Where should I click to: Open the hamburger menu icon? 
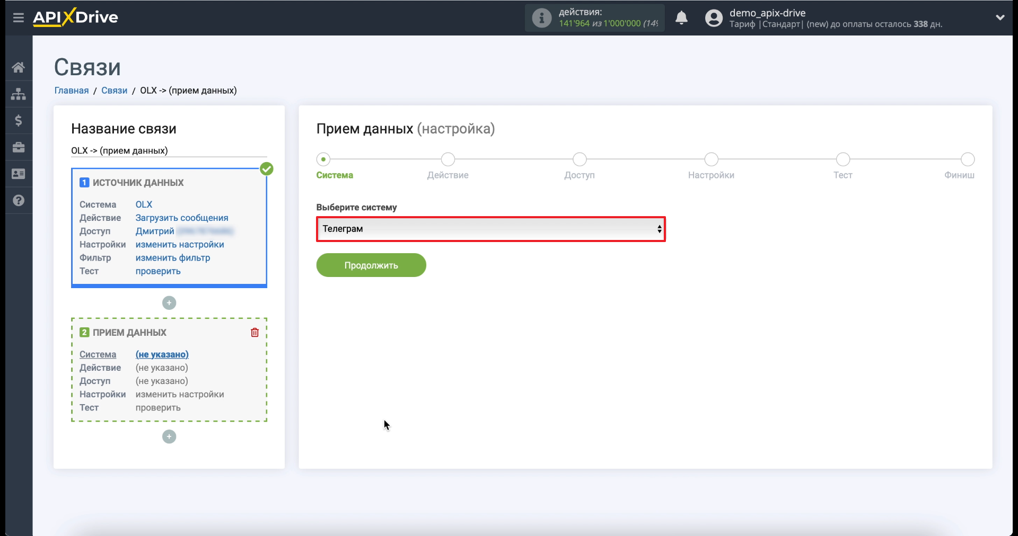click(x=19, y=18)
